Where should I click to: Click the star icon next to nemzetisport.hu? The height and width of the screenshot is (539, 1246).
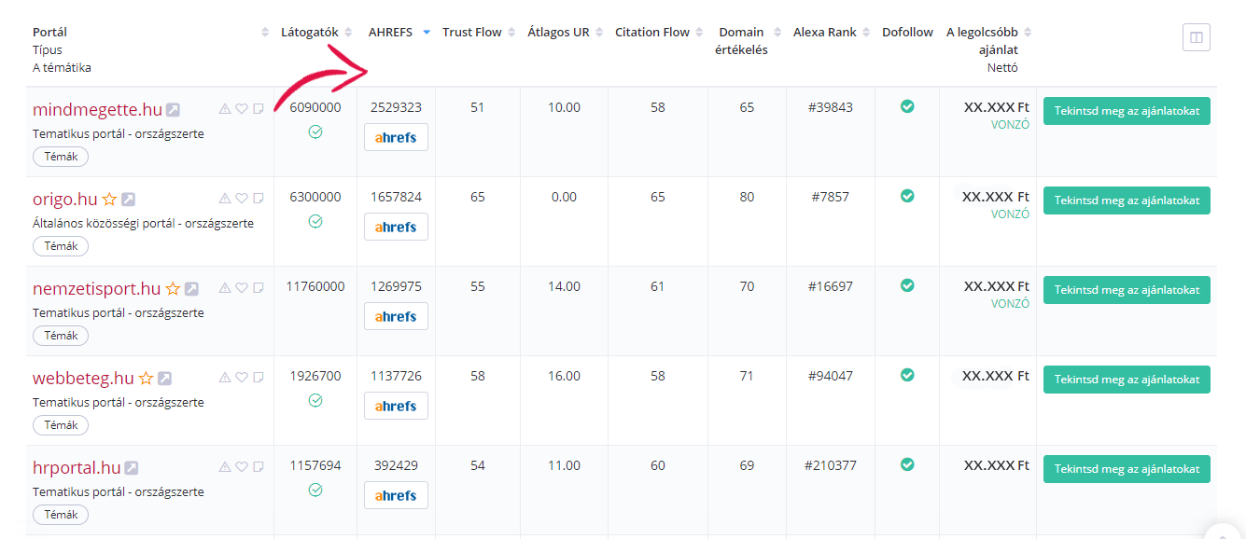[x=173, y=289]
